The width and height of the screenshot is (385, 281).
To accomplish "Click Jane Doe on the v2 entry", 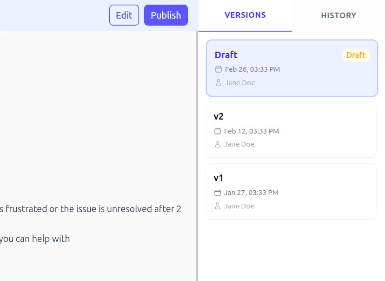I will coord(239,144).
